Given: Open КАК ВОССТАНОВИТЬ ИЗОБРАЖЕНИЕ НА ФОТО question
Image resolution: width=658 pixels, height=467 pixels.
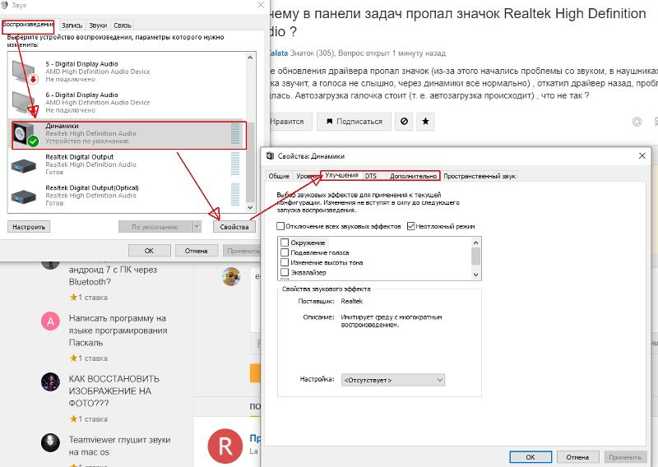Looking at the screenshot, I should click(114, 391).
